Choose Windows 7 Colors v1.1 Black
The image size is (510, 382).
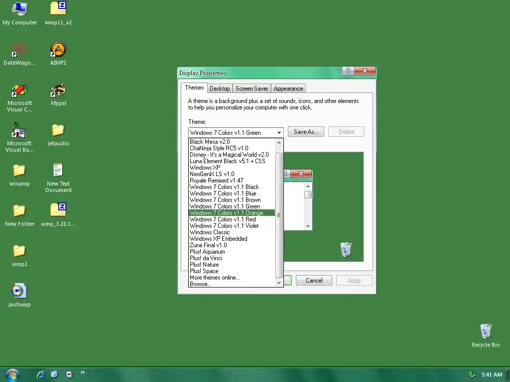click(232, 187)
